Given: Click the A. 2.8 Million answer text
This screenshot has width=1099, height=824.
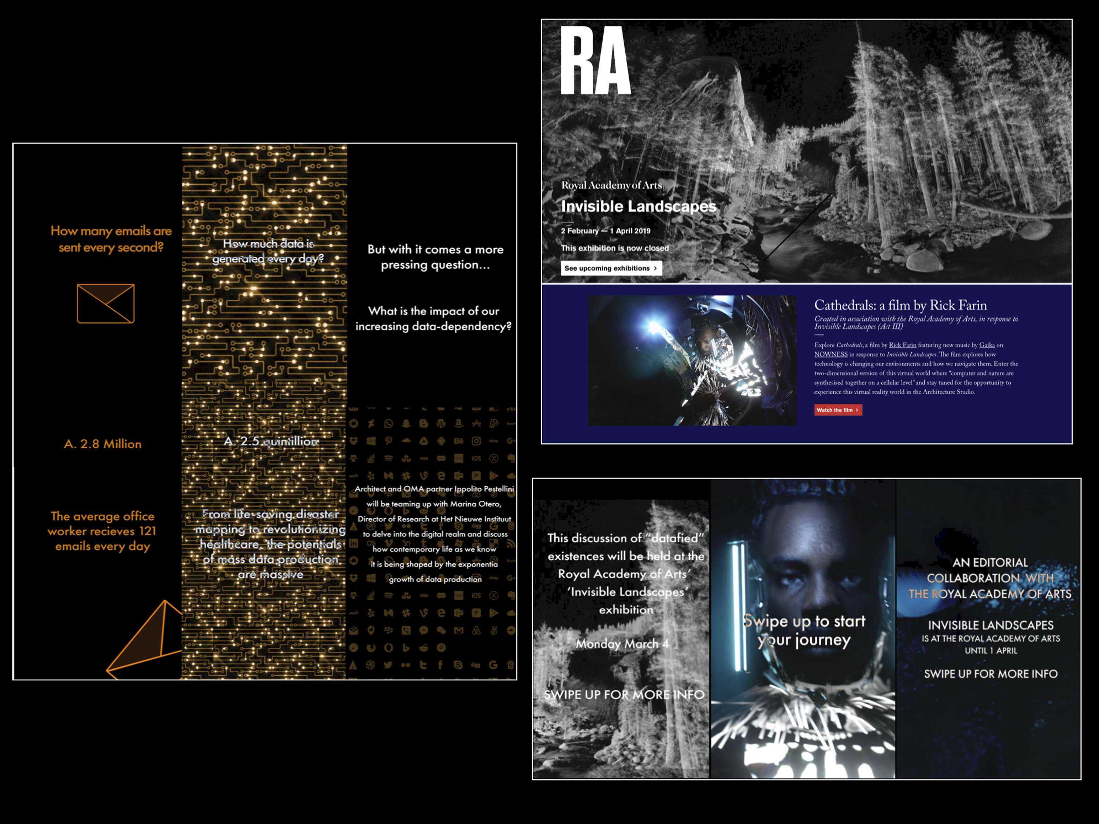Looking at the screenshot, I should click(x=103, y=444).
